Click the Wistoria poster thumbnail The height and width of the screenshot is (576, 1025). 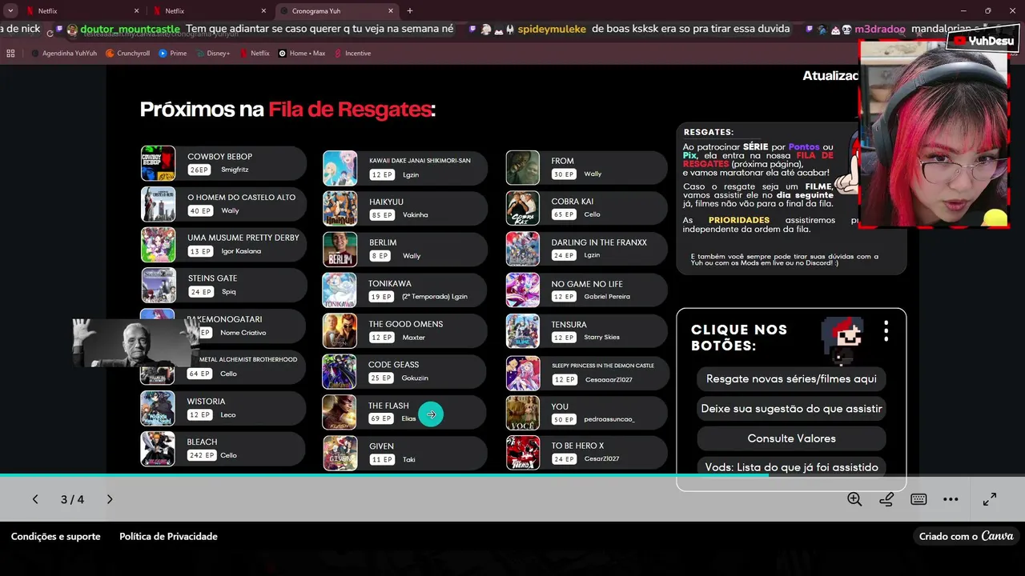(158, 408)
